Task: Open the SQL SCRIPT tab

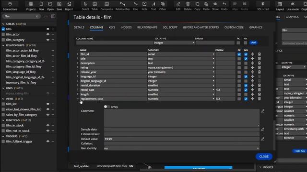Action: [170, 28]
